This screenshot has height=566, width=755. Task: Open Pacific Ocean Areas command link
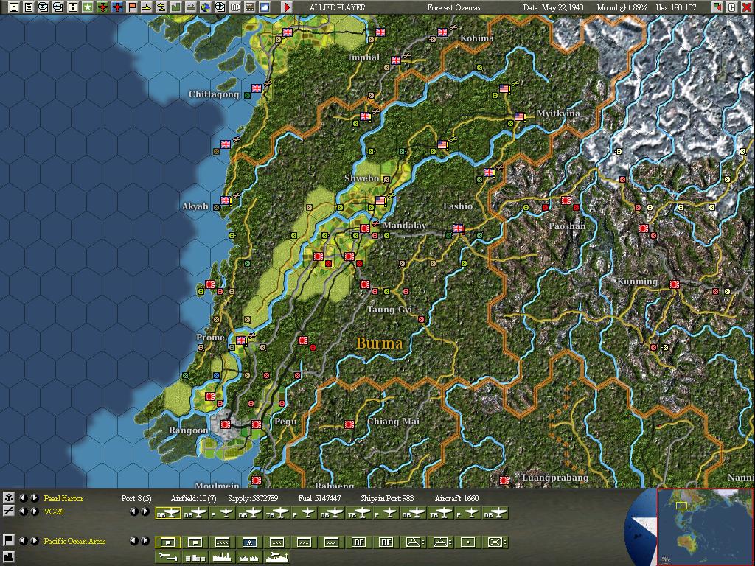tap(74, 541)
